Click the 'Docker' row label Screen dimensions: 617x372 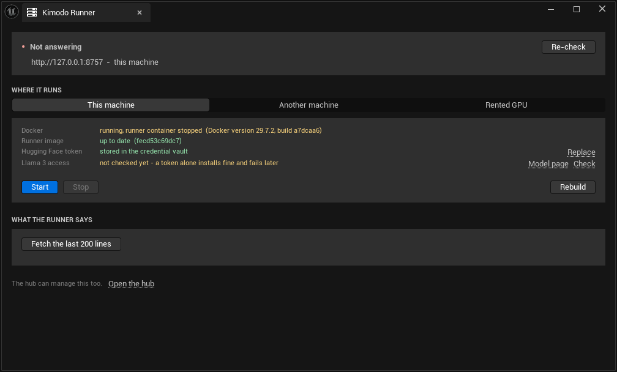(32, 130)
